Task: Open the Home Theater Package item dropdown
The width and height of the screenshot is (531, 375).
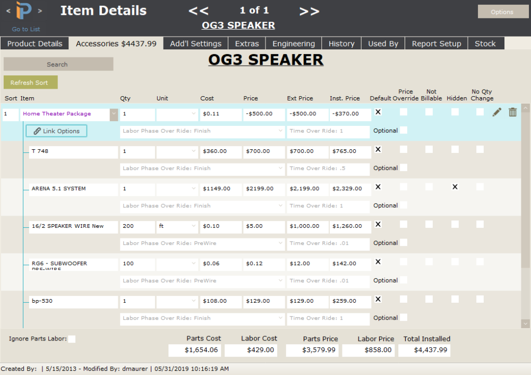Action: (x=114, y=114)
